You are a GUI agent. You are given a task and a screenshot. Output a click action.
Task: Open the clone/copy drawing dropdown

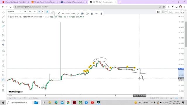click(x=87, y=14)
